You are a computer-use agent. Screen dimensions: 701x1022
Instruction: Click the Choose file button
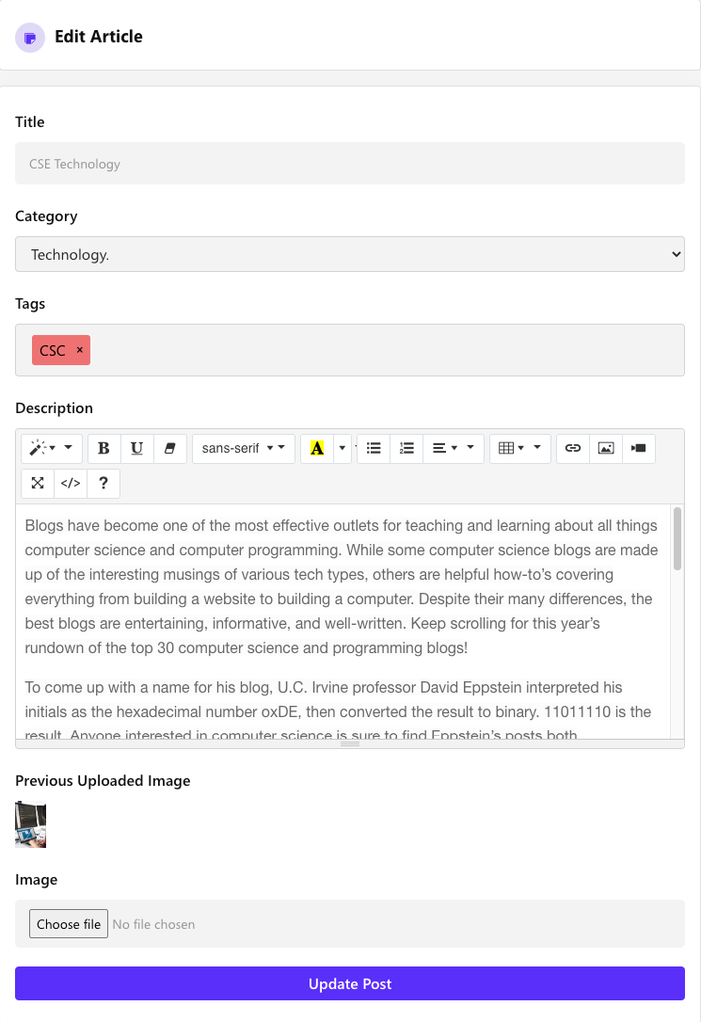pos(69,924)
